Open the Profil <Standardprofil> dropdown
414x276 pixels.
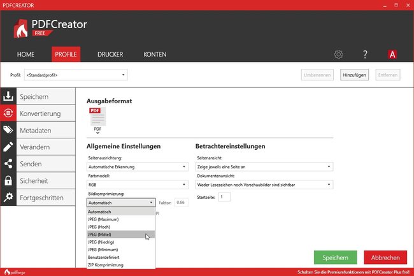76,75
